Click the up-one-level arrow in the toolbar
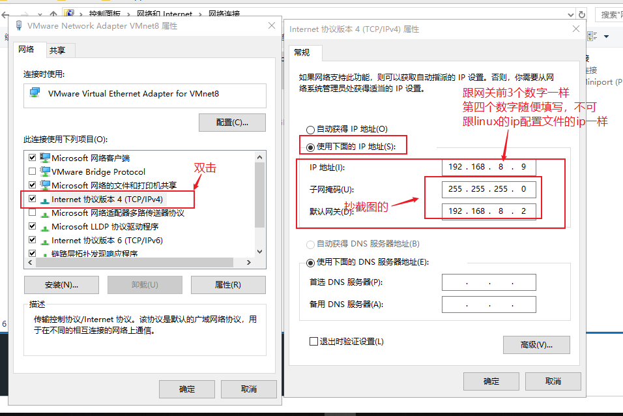The image size is (623, 416). coord(53,12)
